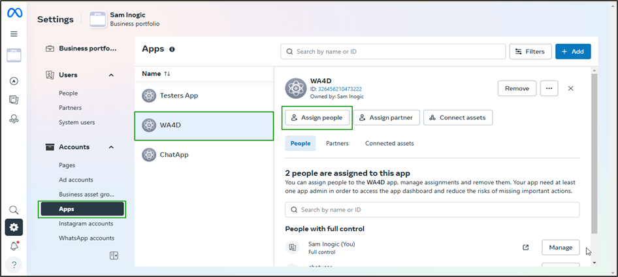Click the people search field in panel
Image resolution: width=618 pixels, height=277 pixels.
click(x=432, y=210)
